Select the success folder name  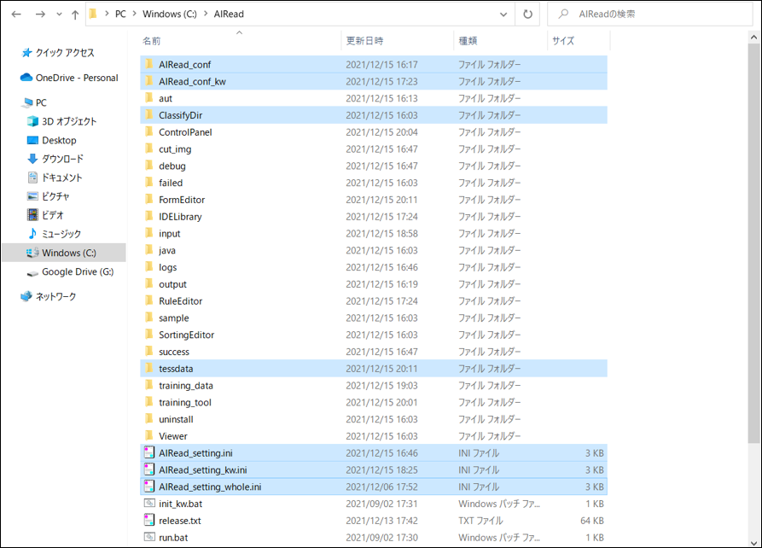[174, 352]
